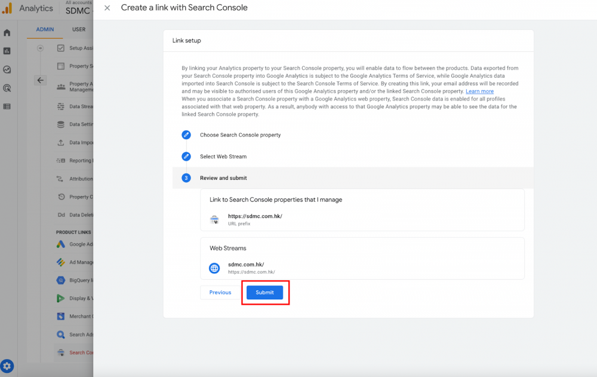Open the Admin gear icon
Viewport: 597px width, 377px height.
7,366
